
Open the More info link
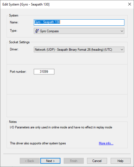[x=106, y=143]
